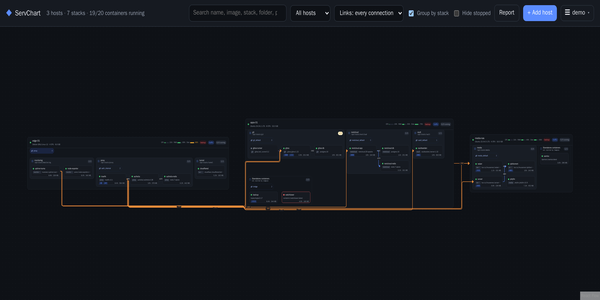Click the + Add host button
The image size is (600, 300).
(x=540, y=13)
